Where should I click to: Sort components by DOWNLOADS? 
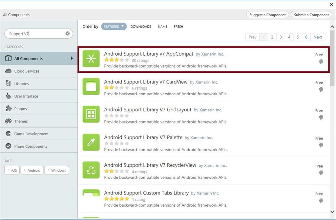(x=140, y=27)
